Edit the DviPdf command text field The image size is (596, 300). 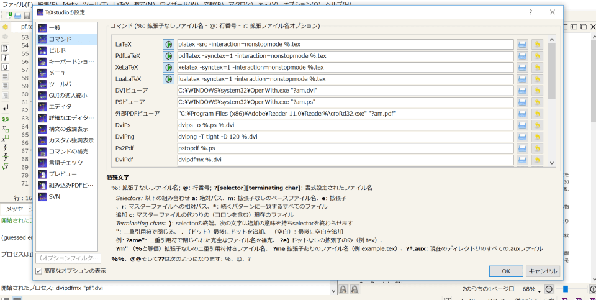pos(345,160)
